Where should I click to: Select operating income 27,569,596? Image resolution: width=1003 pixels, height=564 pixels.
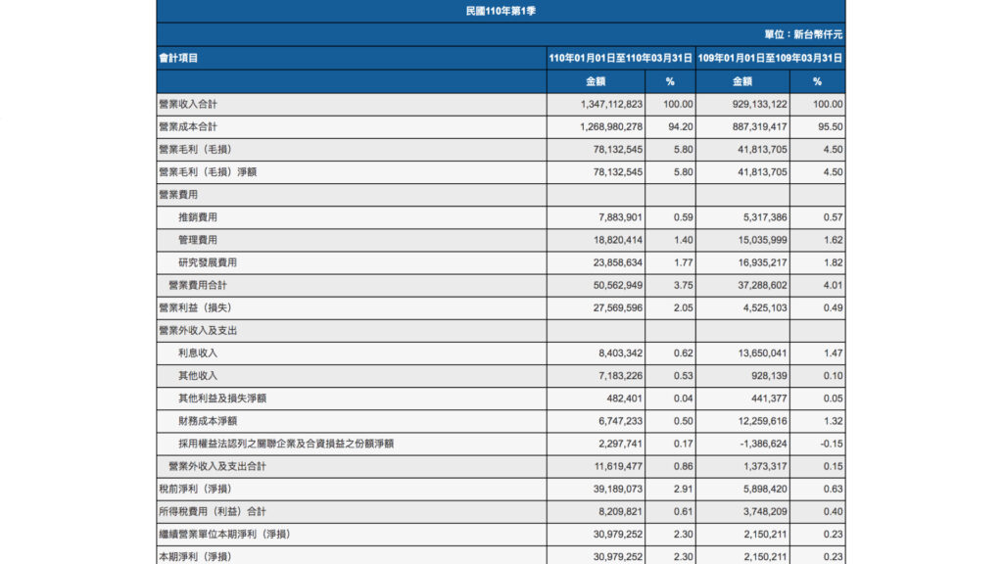(x=618, y=307)
